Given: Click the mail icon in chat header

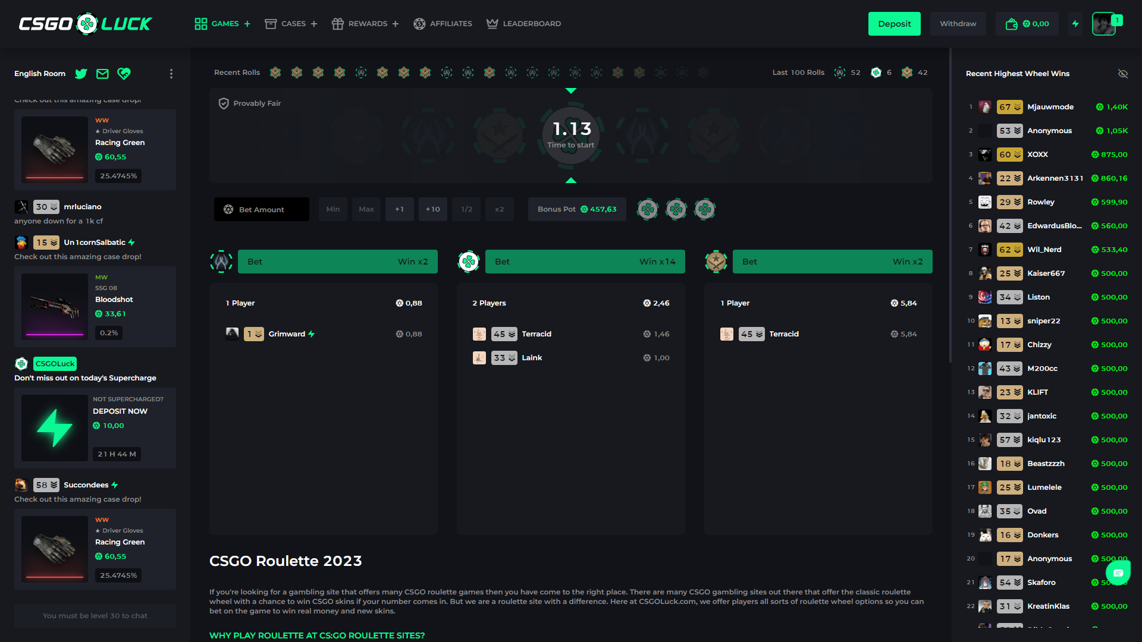Looking at the screenshot, I should tap(102, 74).
